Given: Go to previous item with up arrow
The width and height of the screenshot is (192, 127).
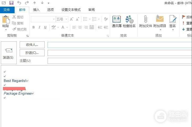Looking at the screenshot, I should click(x=35, y=3).
